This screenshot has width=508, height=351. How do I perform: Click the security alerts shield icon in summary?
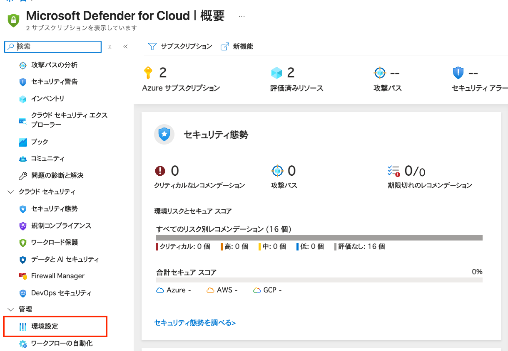point(458,73)
